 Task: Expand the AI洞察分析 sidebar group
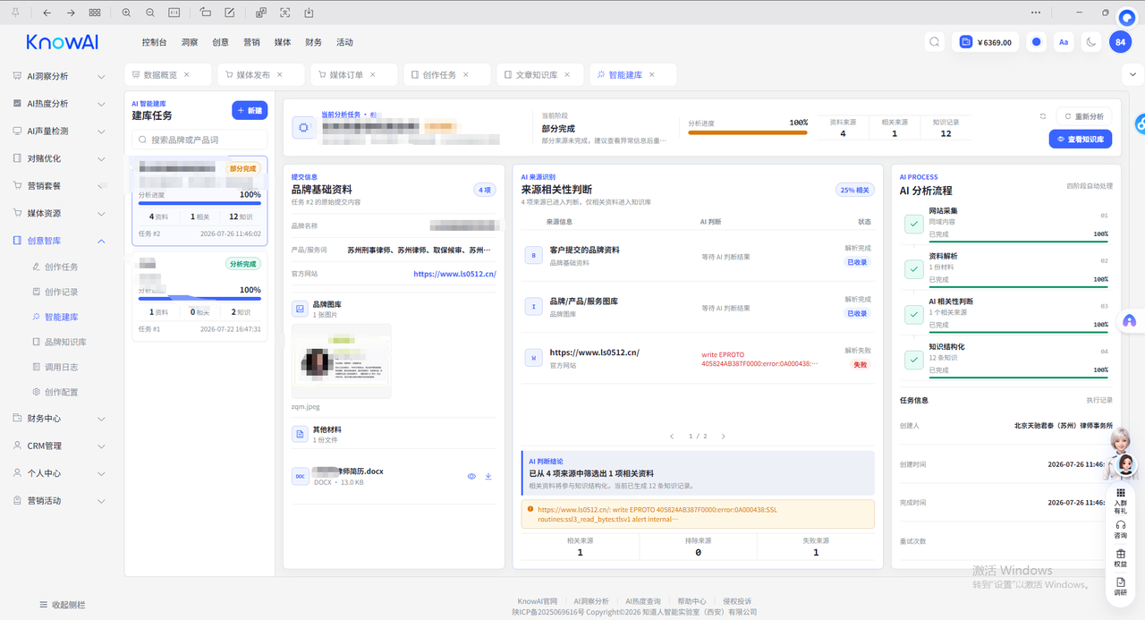click(x=58, y=76)
